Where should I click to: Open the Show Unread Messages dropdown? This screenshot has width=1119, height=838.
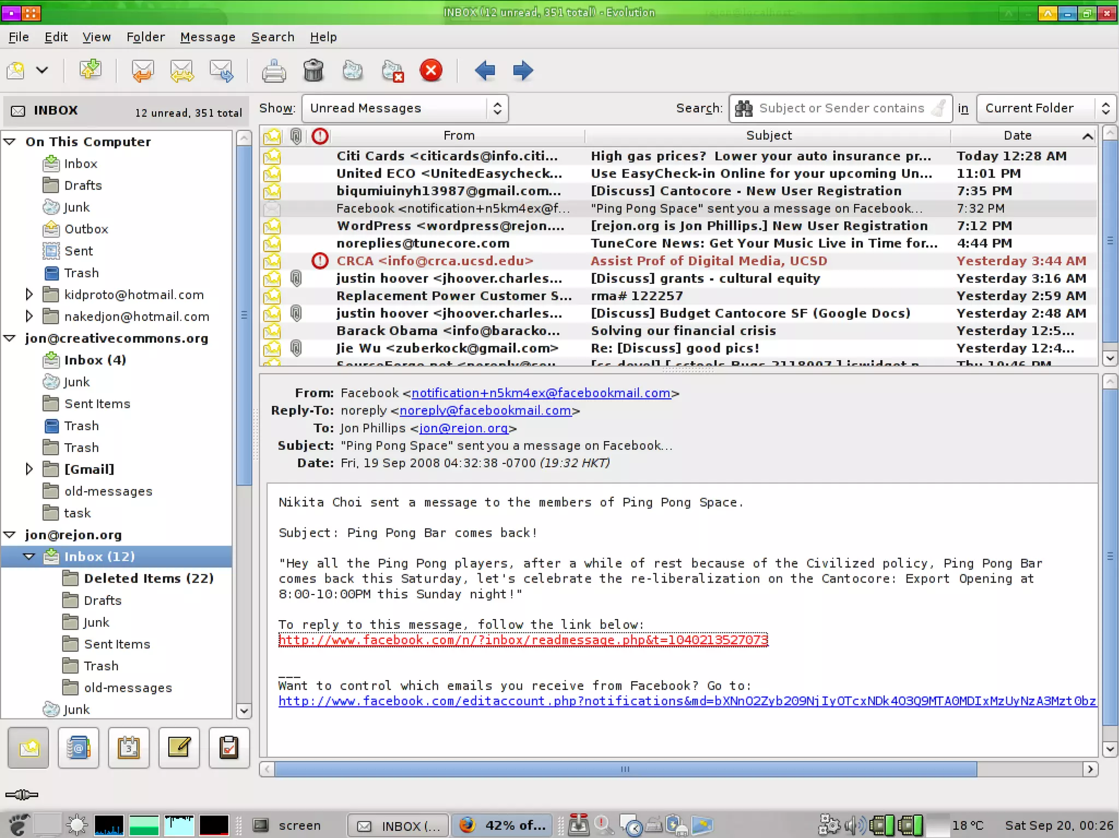(x=405, y=108)
